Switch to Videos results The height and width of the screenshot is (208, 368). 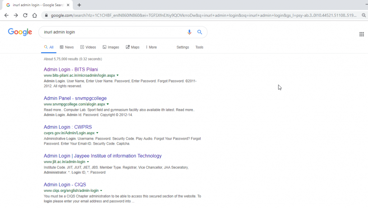click(x=88, y=47)
